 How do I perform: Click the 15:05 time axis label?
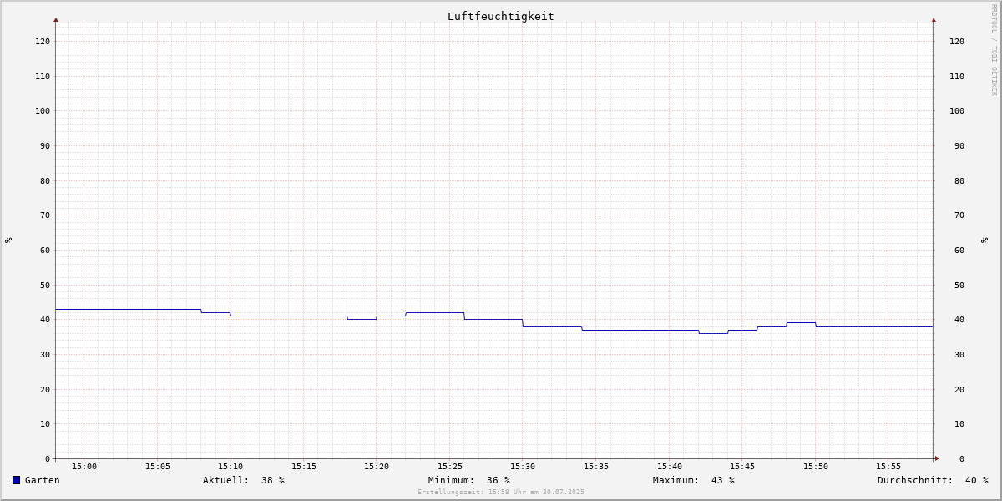(158, 467)
